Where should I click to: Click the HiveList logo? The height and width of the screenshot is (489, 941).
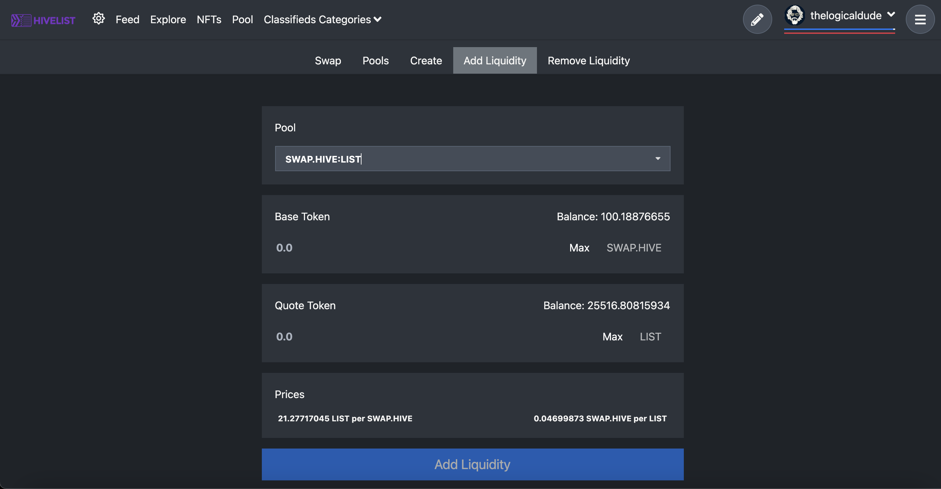click(43, 20)
